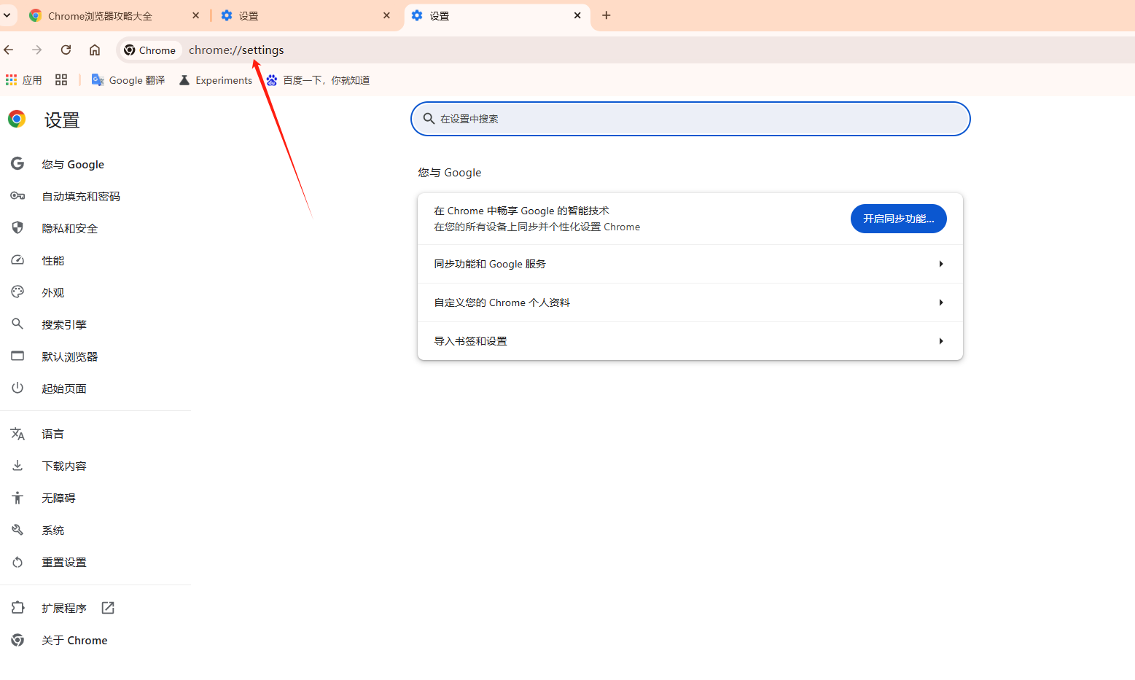Image resolution: width=1135 pixels, height=680 pixels.
Task: Click the reset icon for 重置设置
Action: (x=17, y=562)
